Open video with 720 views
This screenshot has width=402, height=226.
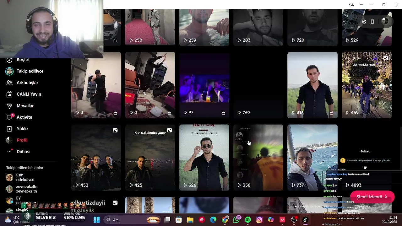pyautogui.click(x=312, y=27)
